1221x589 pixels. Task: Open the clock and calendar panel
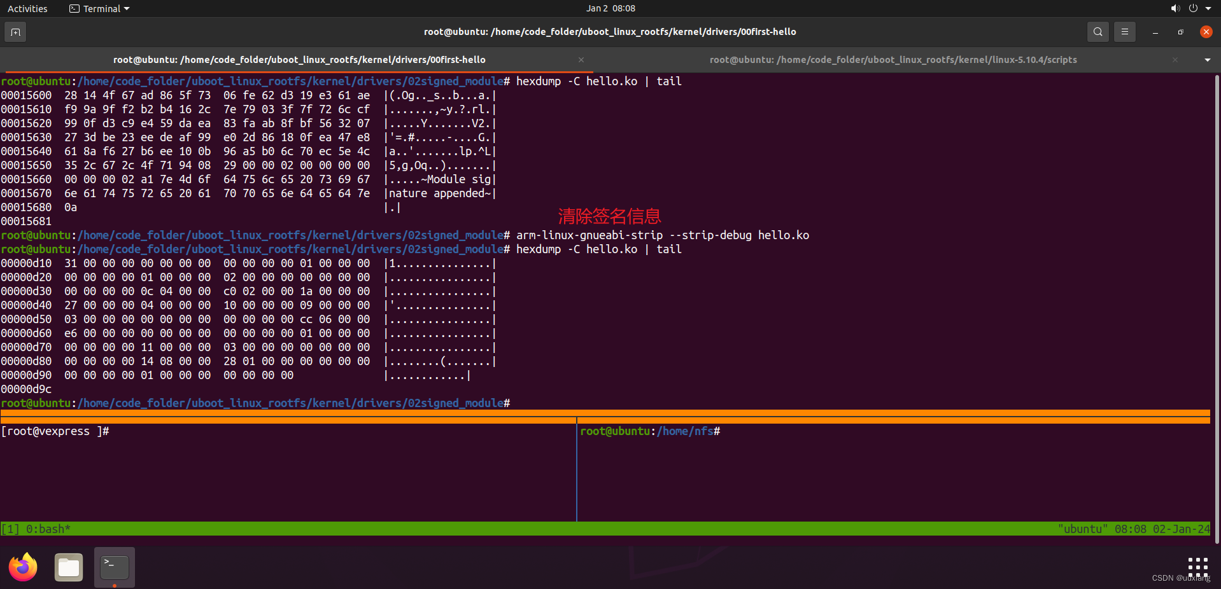coord(610,8)
